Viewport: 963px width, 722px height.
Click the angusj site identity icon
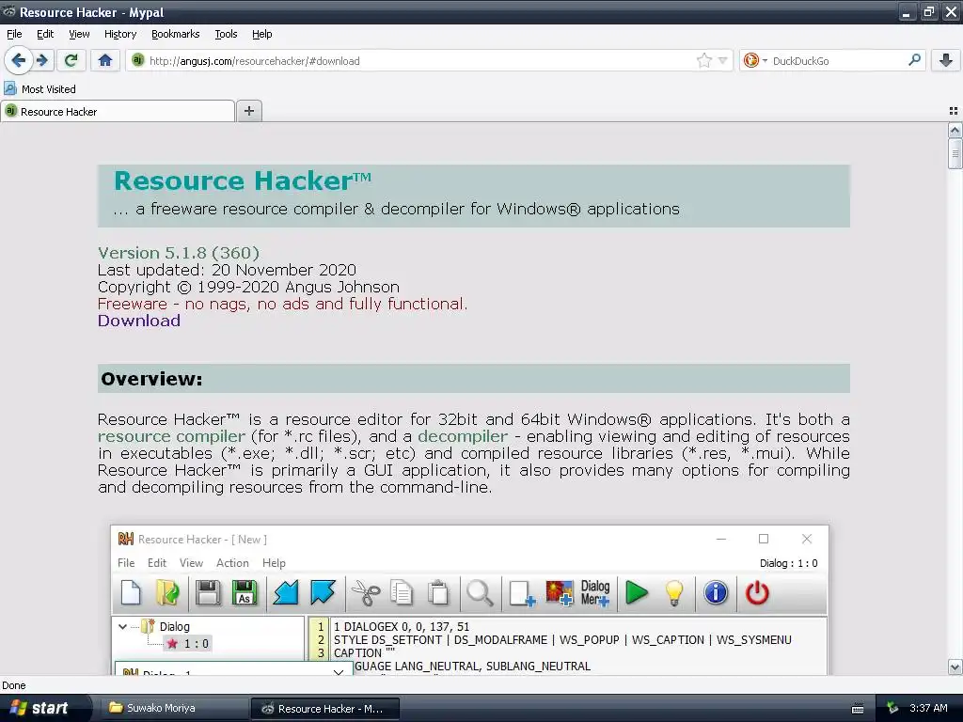point(138,60)
